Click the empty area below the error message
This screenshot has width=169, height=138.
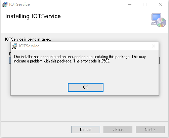tap(85, 73)
